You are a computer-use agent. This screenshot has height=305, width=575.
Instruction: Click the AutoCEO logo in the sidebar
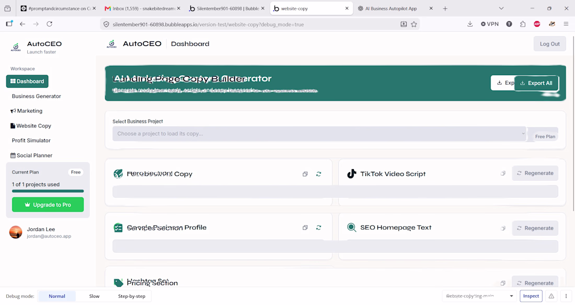(16, 48)
